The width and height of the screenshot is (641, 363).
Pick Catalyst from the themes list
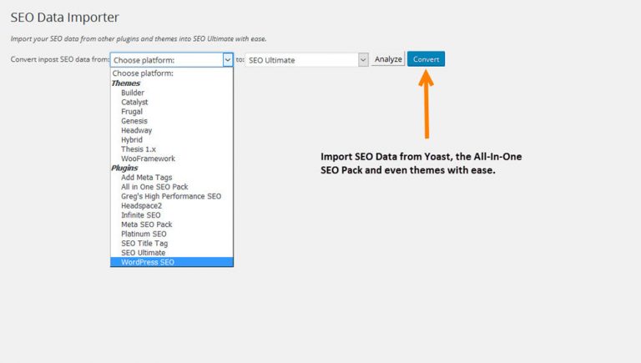(135, 102)
